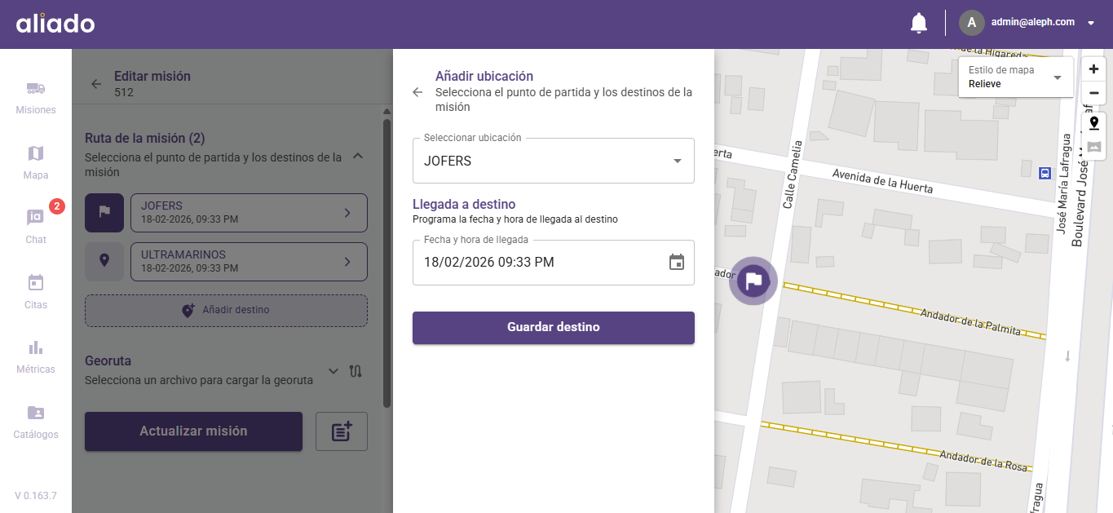
Task: Open Misiones in the sidebar
Action: (x=36, y=97)
